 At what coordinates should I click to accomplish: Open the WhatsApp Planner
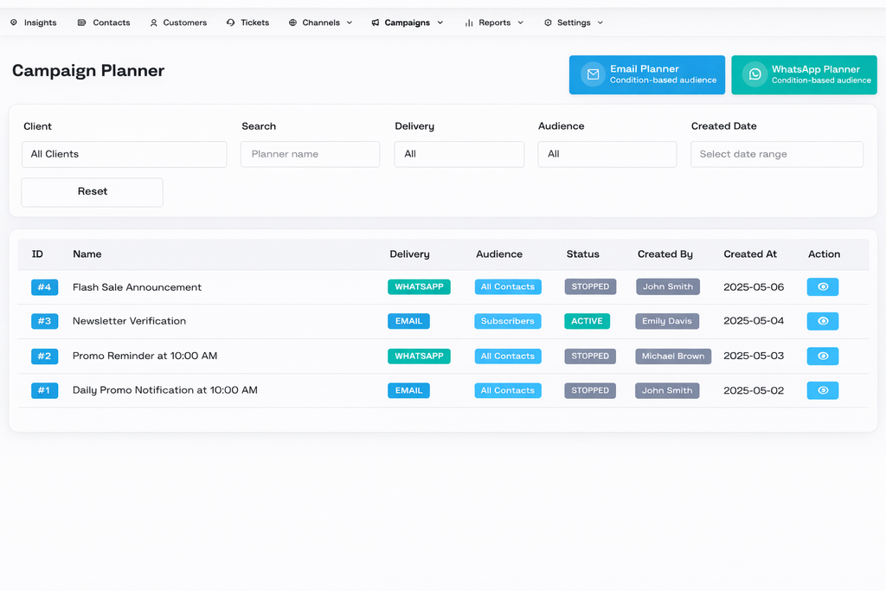[804, 74]
